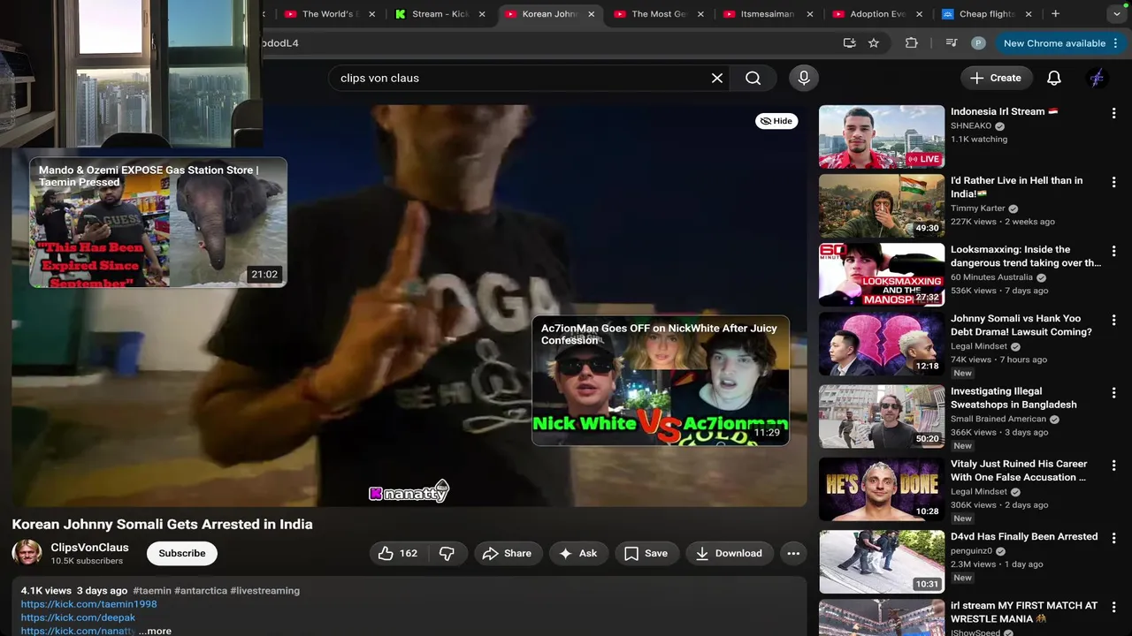Click the #livestreaming hashtag
1132x636 pixels.
pos(264,590)
